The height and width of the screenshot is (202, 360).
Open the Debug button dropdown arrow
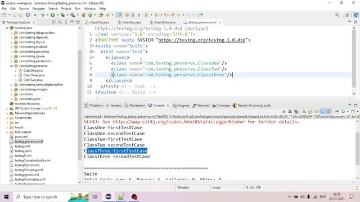click(x=47, y=15)
